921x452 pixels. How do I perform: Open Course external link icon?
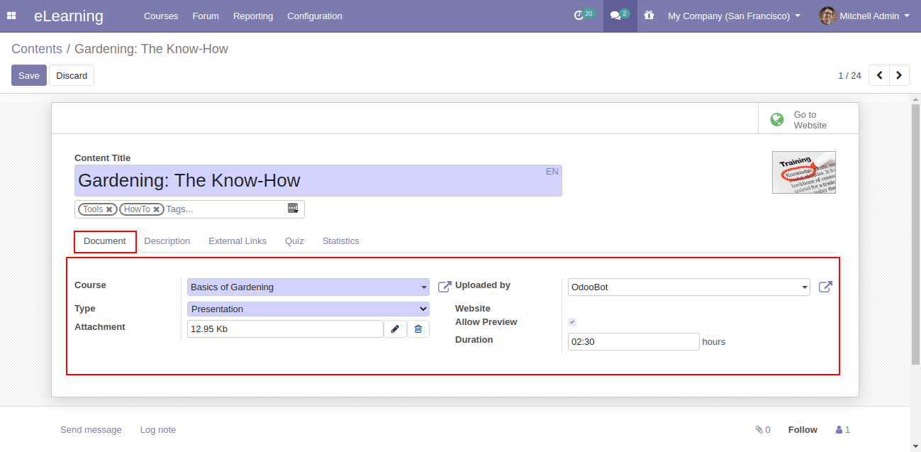[445, 287]
